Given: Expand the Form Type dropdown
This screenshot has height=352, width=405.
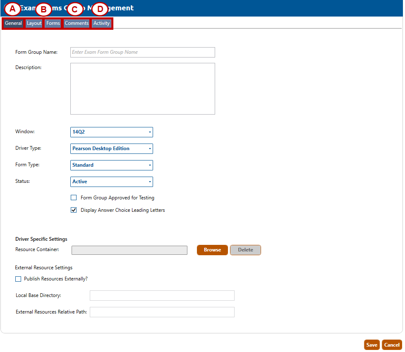Looking at the screenshot, I should [112, 165].
